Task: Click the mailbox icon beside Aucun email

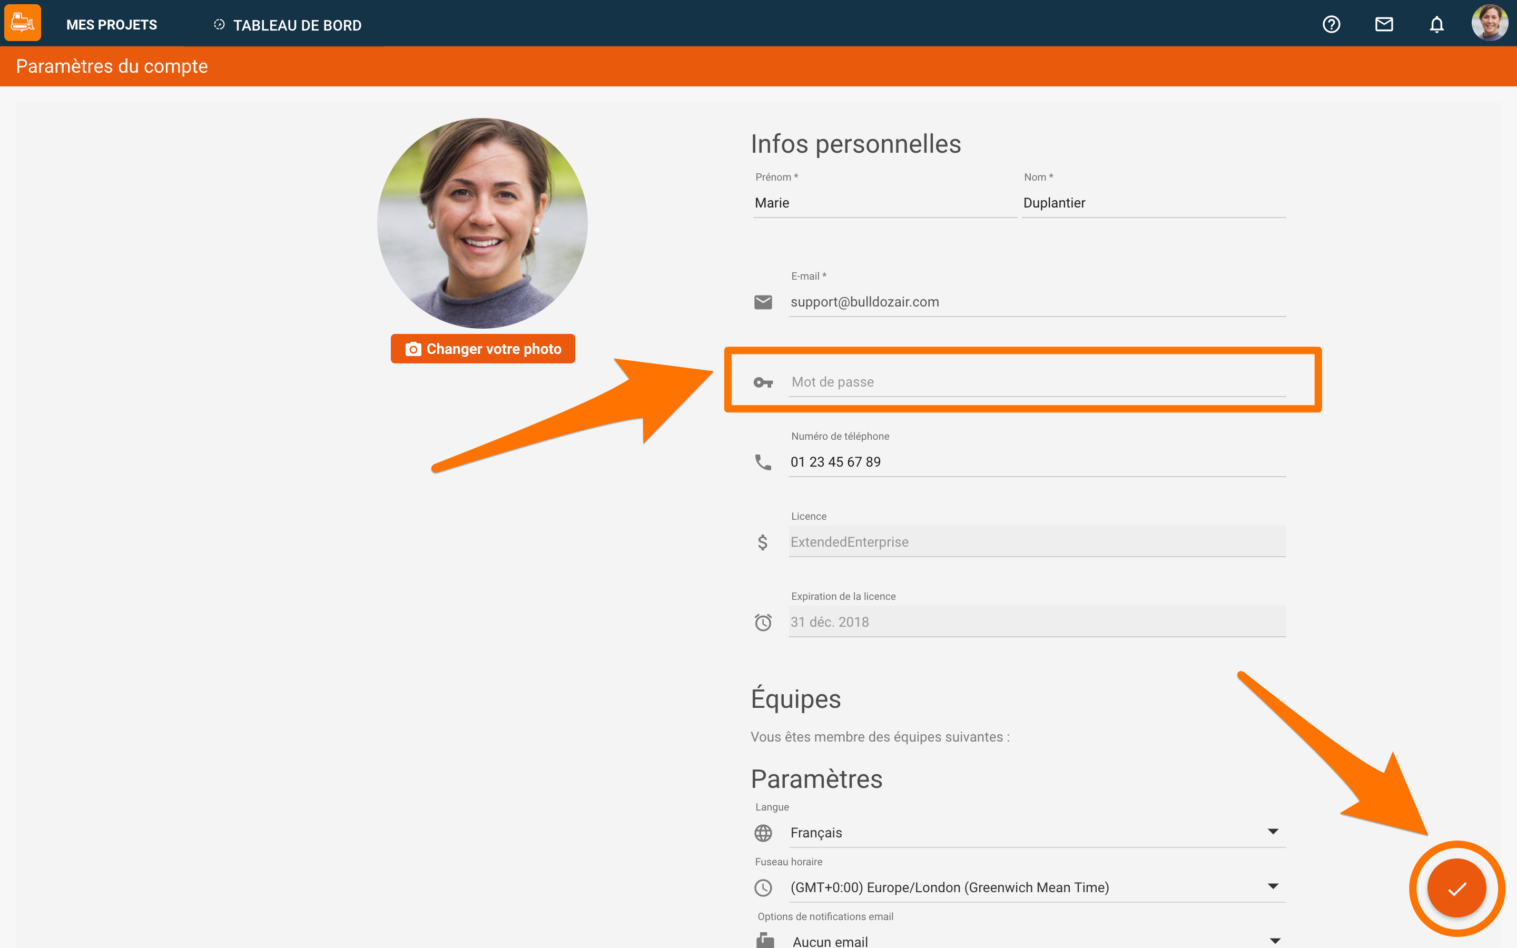Action: pyautogui.click(x=765, y=940)
